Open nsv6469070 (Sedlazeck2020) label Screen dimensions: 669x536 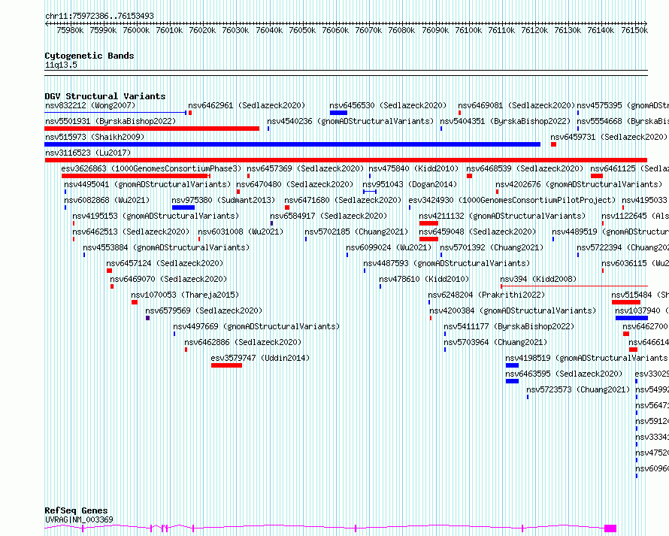coord(169,279)
